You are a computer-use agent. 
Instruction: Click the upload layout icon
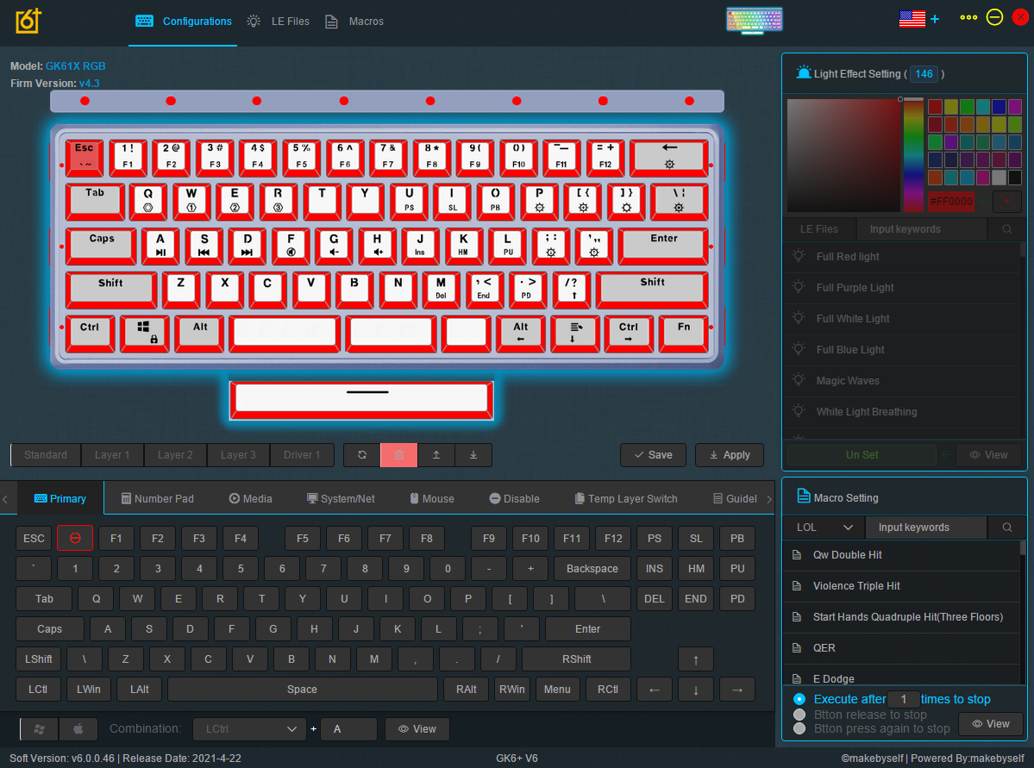pos(436,454)
